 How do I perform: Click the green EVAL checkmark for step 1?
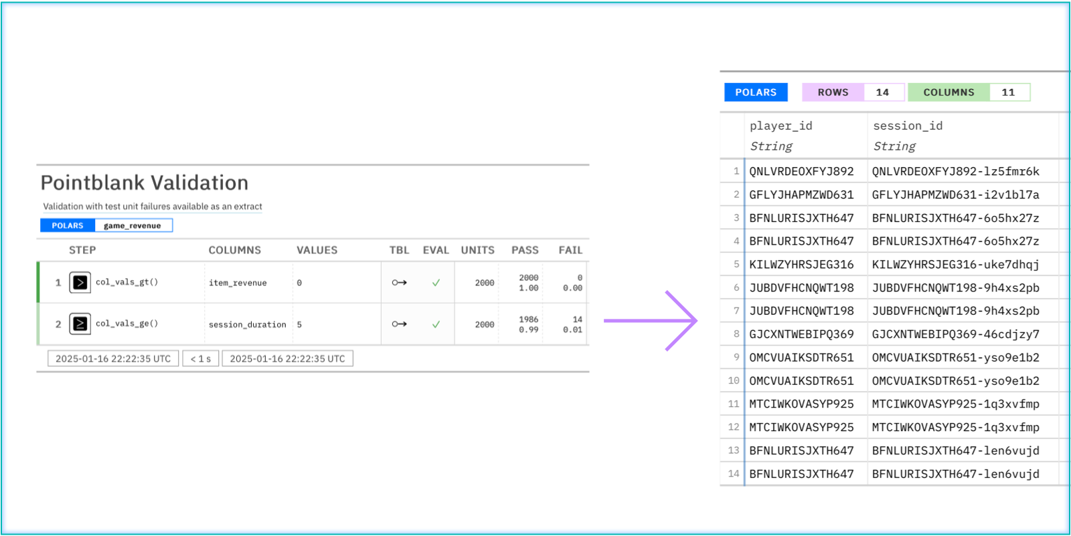436,283
